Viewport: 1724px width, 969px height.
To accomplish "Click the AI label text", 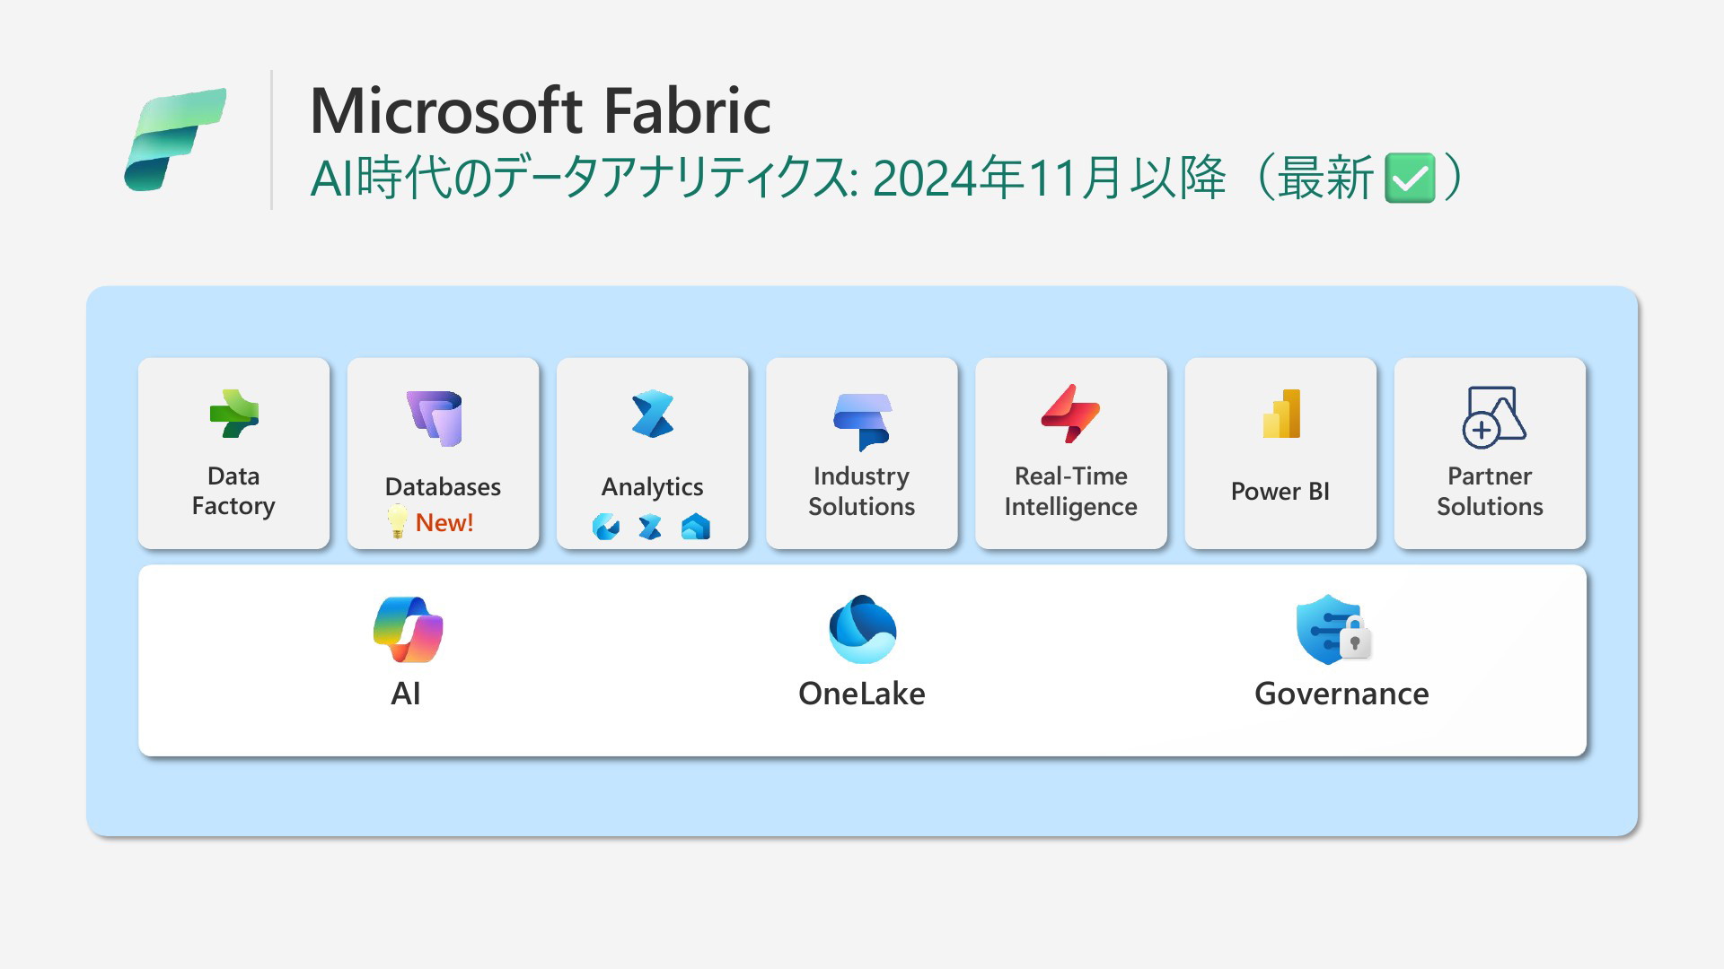I will click(406, 694).
